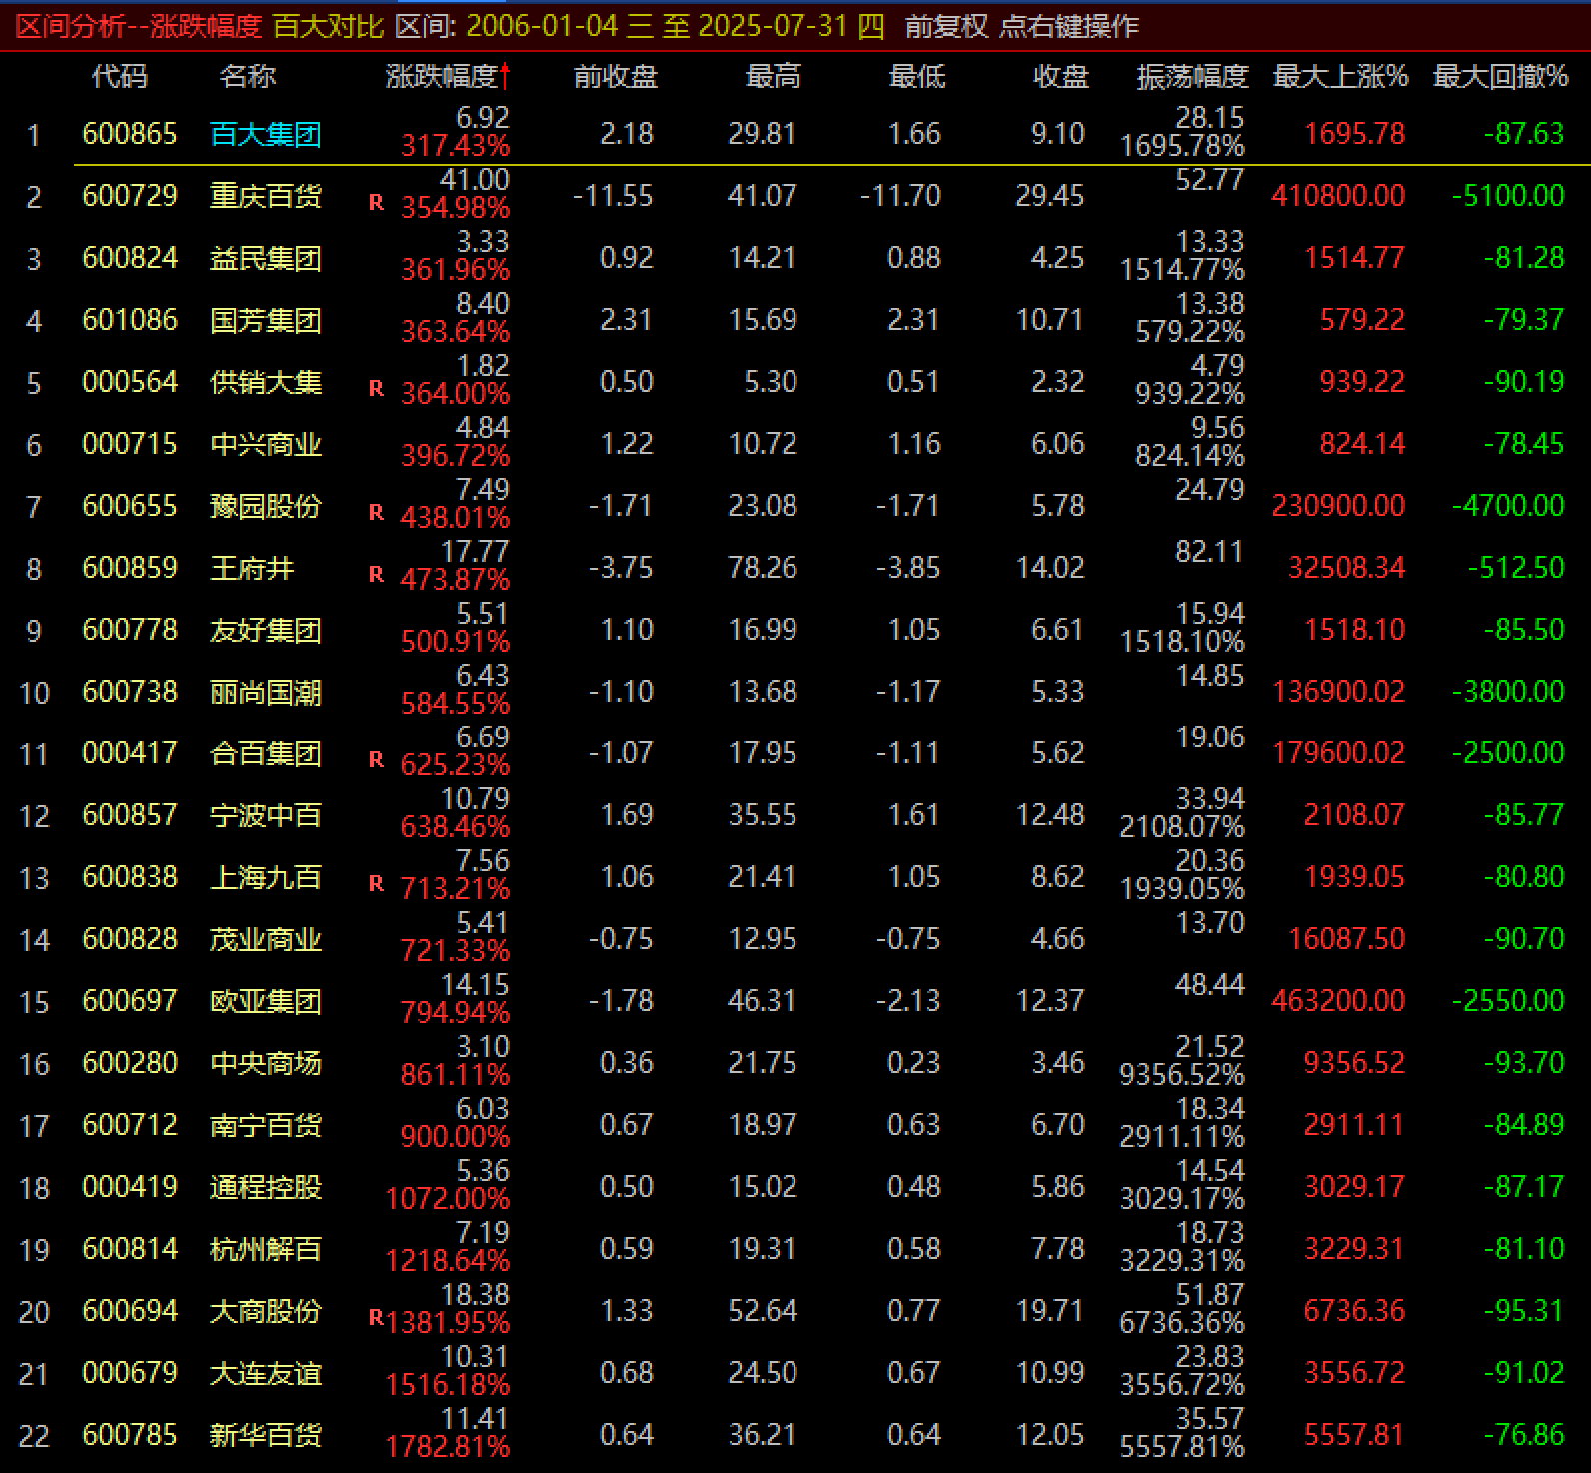Click row number 22
This screenshot has height=1473, width=1591.
coord(34,1436)
